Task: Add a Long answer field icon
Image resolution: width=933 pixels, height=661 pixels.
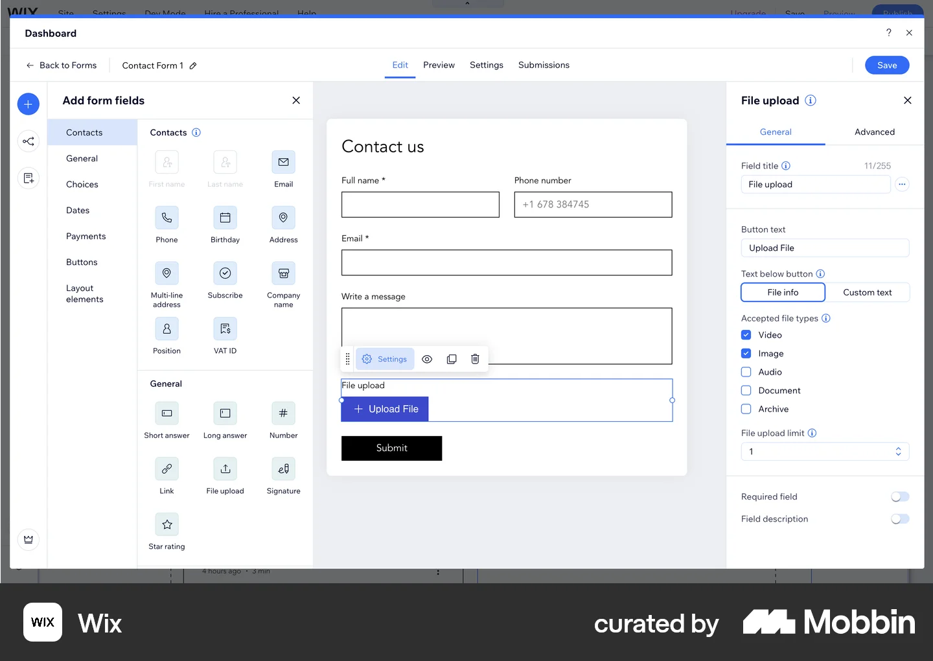Action: point(225,413)
